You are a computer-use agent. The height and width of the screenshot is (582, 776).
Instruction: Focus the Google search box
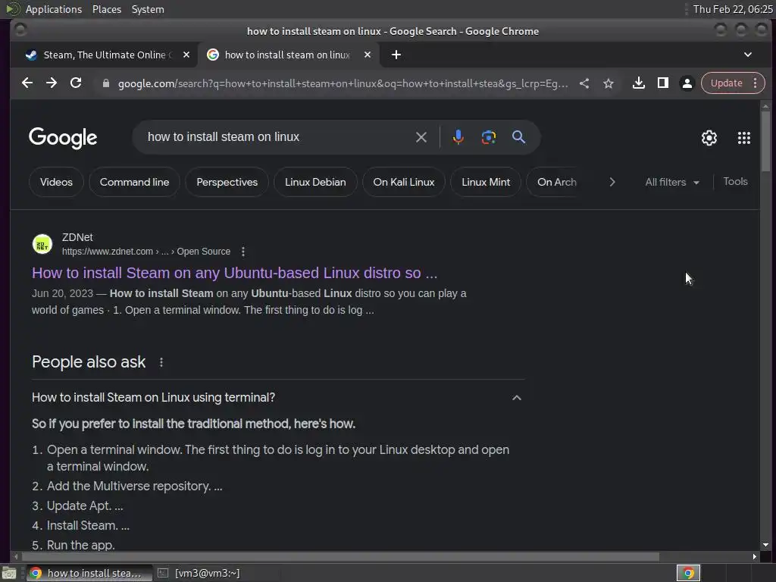(277, 137)
